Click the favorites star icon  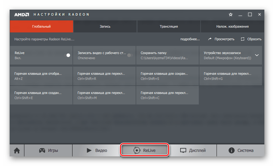[x=230, y=14]
